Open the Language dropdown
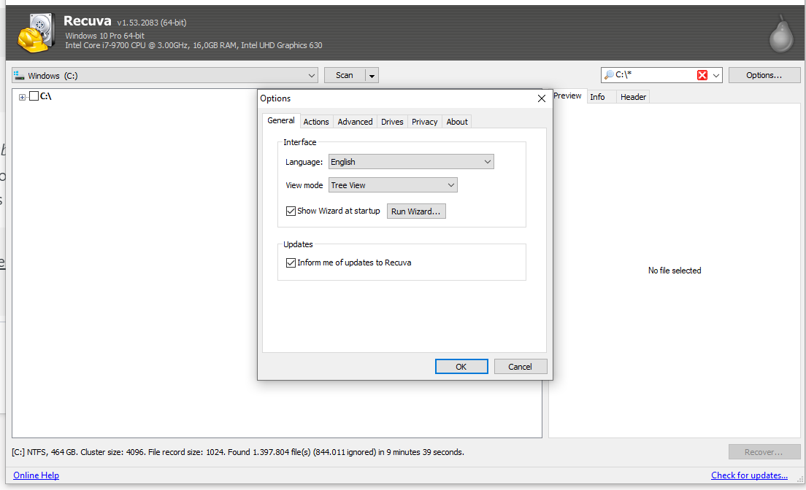 point(411,162)
